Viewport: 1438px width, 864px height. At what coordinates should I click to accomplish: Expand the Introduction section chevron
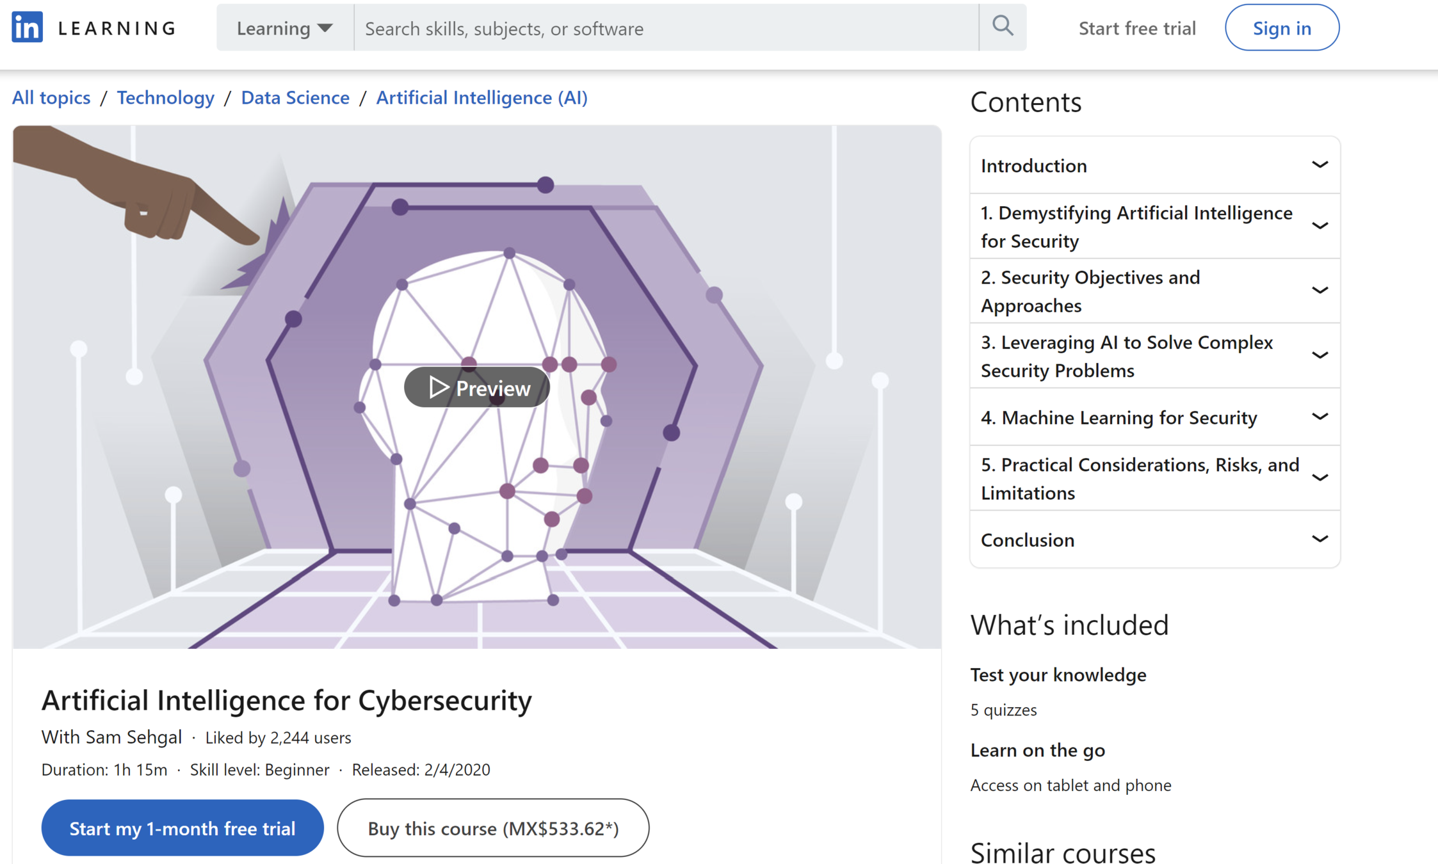pos(1320,165)
